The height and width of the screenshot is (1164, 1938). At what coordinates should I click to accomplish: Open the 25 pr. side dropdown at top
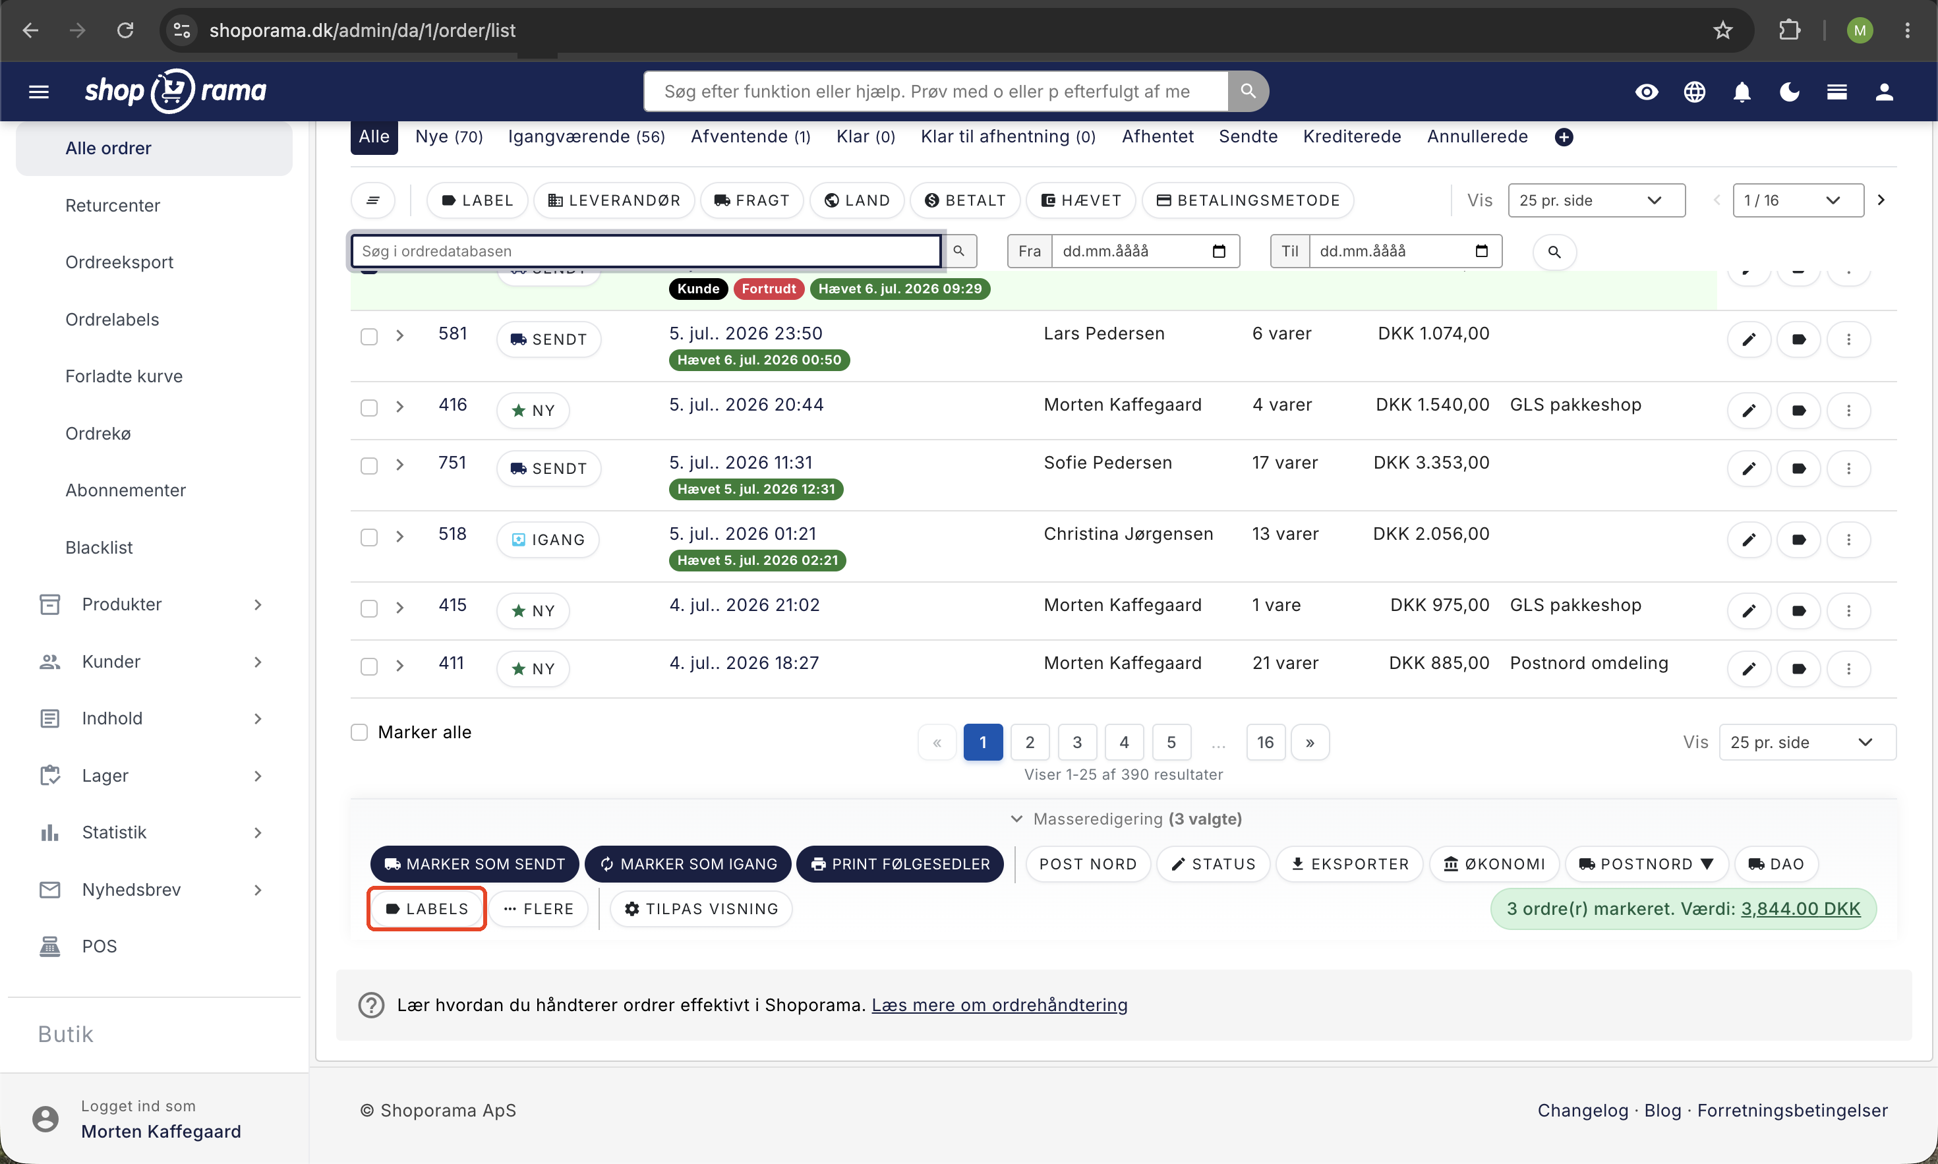click(1595, 200)
